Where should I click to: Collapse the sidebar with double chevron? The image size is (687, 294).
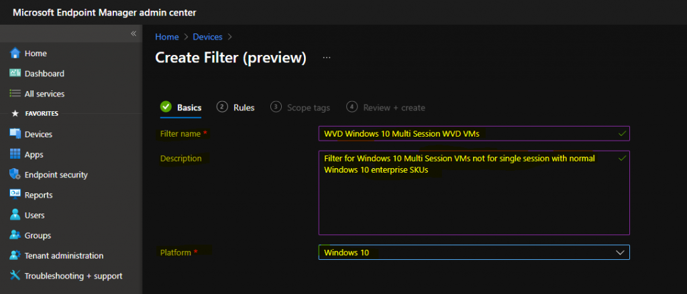(x=133, y=33)
